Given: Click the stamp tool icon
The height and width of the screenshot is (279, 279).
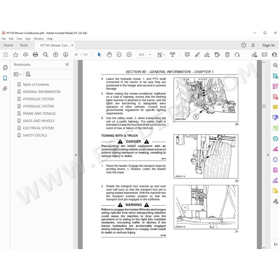Looking at the screenshot, I should click(x=217, y=55).
